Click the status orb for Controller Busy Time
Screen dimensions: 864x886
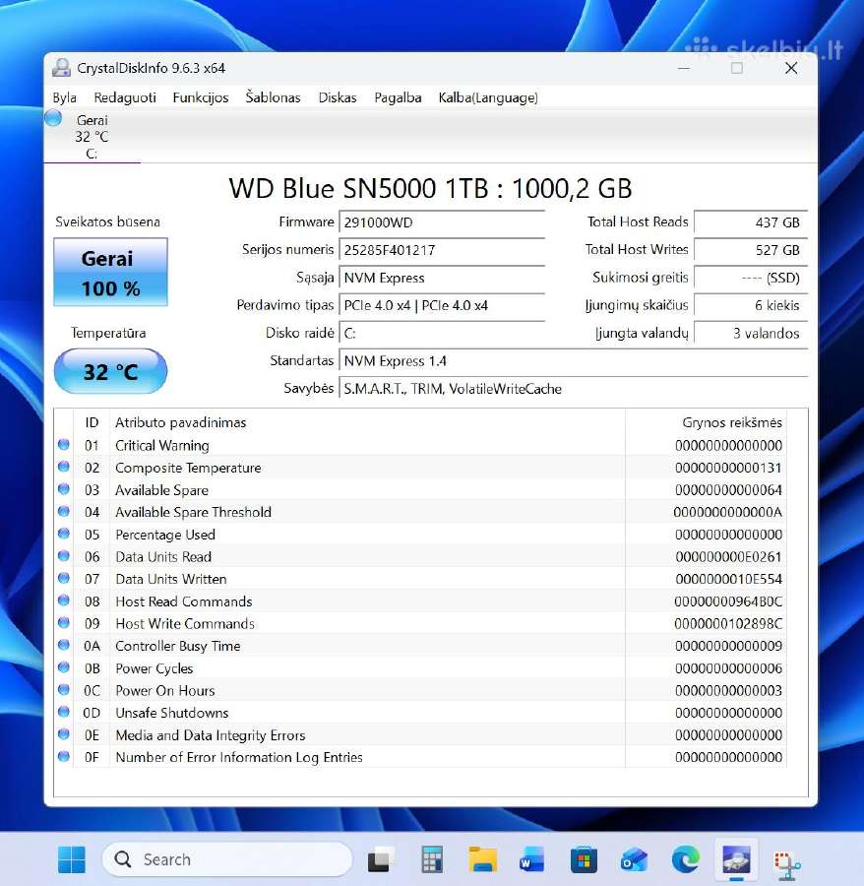(x=64, y=645)
